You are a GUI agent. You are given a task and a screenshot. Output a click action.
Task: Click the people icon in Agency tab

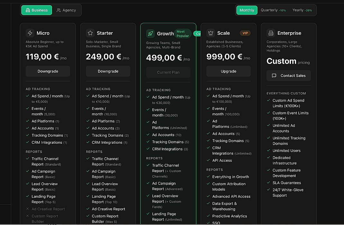coord(59,10)
